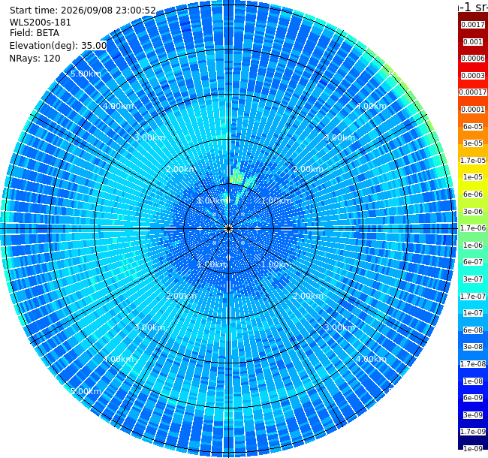Click the upper-left 5.00km range label
The width and height of the screenshot is (488, 458).
[x=86, y=74]
